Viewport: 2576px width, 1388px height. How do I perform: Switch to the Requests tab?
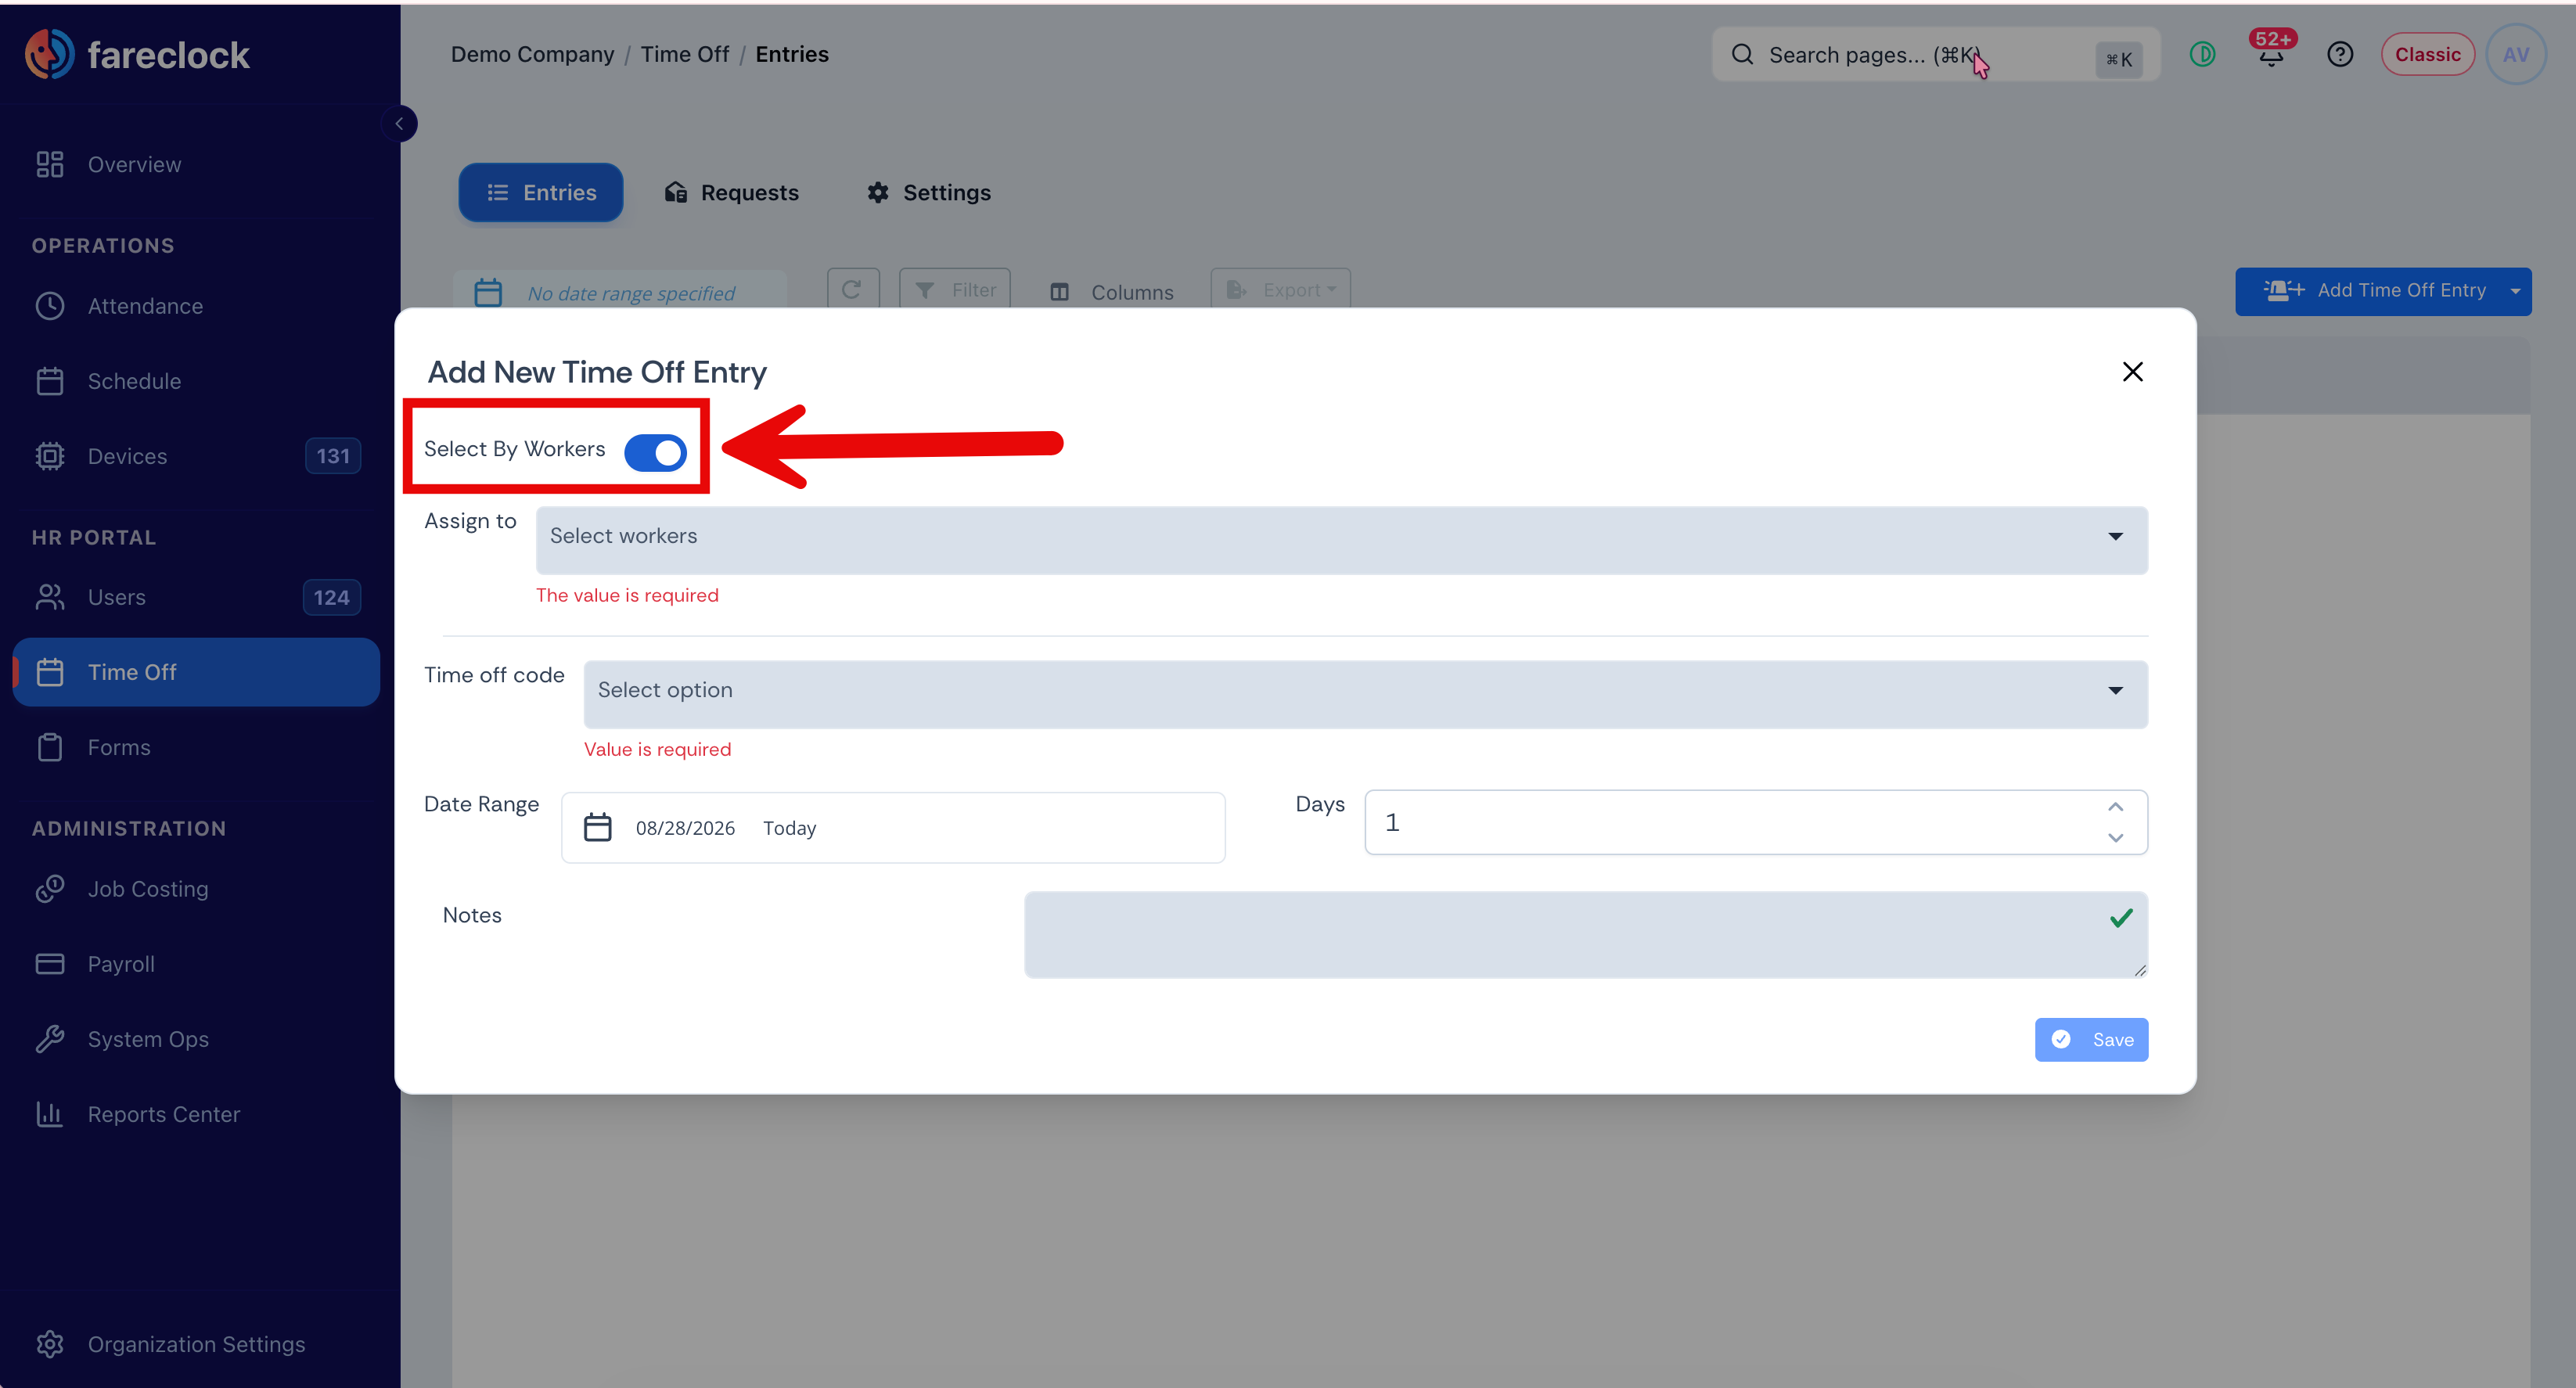point(731,192)
